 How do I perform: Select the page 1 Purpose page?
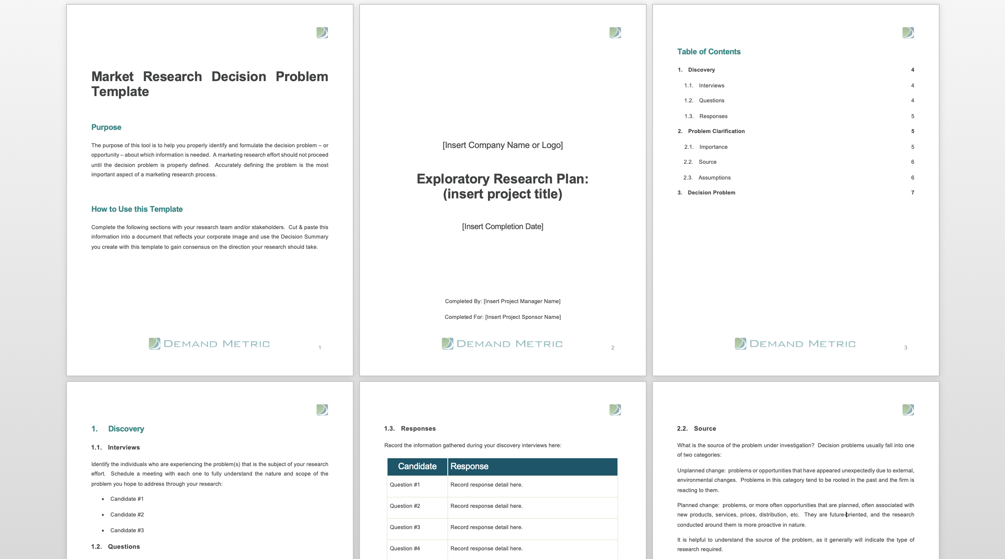pyautogui.click(x=210, y=190)
